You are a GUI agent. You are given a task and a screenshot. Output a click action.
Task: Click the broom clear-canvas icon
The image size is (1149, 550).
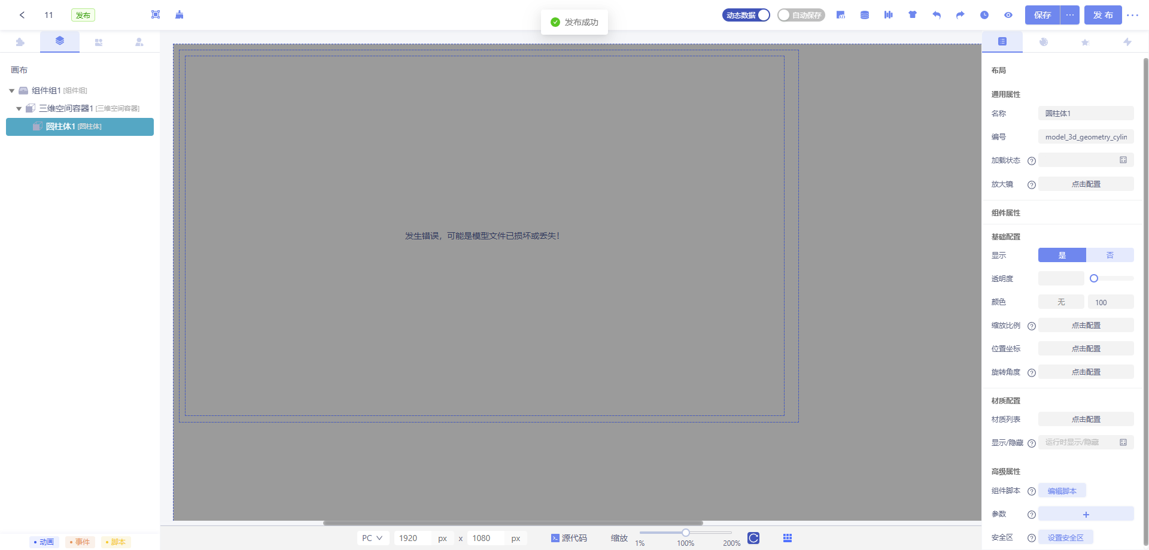click(x=180, y=15)
